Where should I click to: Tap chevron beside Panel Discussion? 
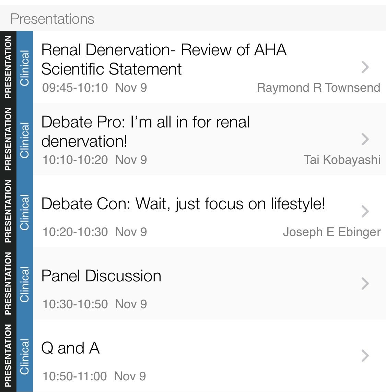pyautogui.click(x=365, y=283)
